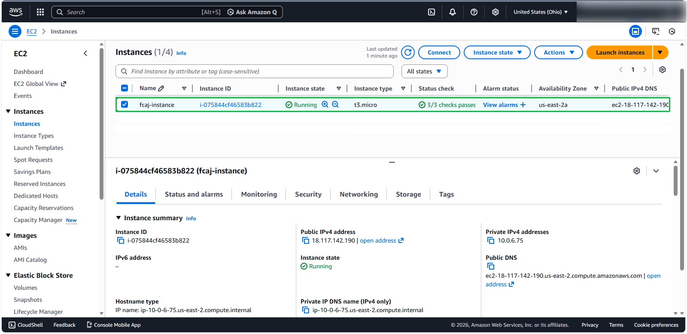Click the hexagon clock icon in breadcrumb bar
This screenshot has width=687, height=334.
tap(672, 31)
